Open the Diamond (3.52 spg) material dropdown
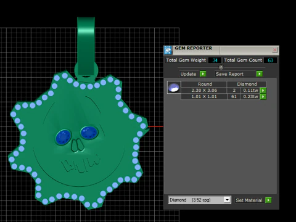Viewport: 296px width, 222px height. click(199, 200)
